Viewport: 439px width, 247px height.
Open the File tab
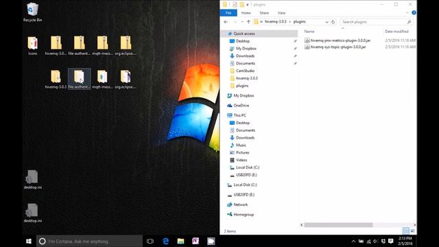tap(228, 13)
